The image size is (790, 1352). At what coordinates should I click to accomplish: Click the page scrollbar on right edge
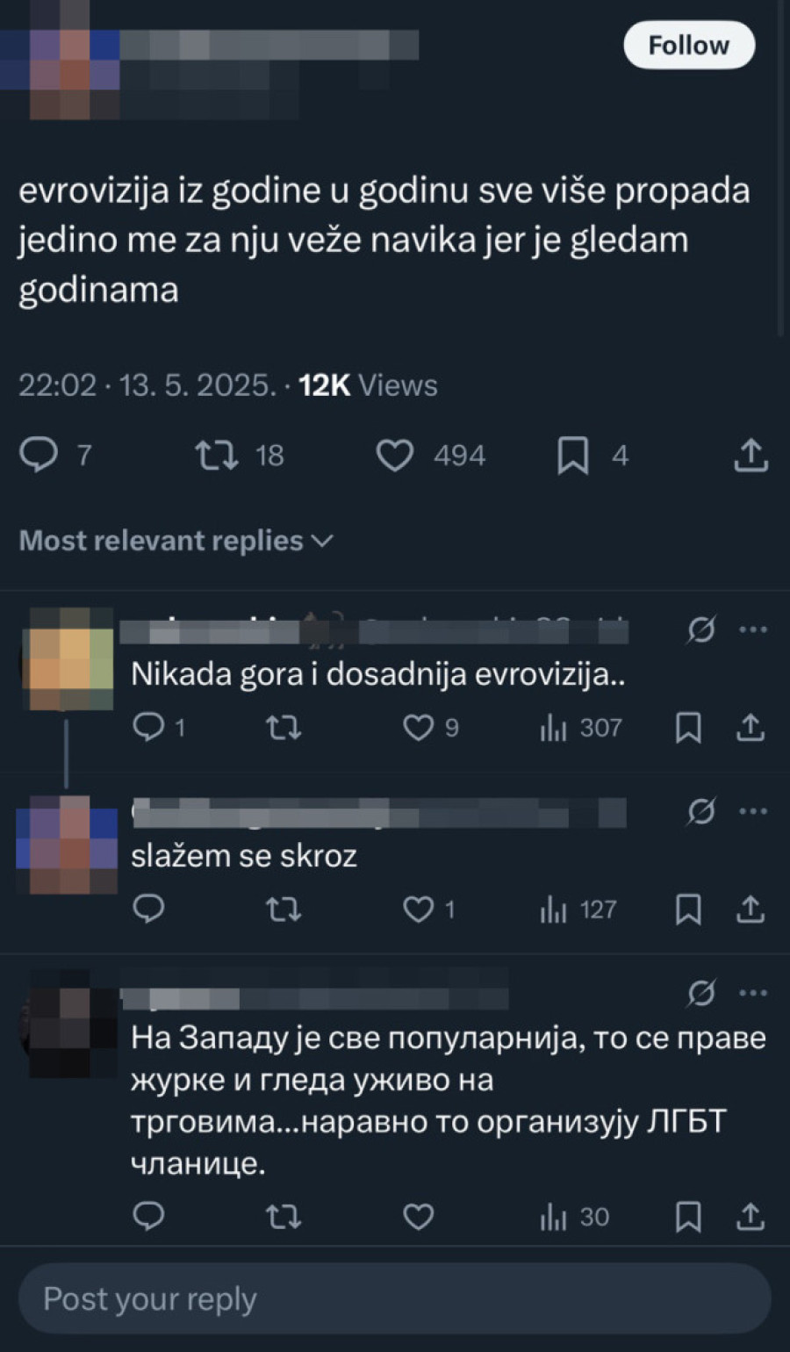[x=781, y=167]
